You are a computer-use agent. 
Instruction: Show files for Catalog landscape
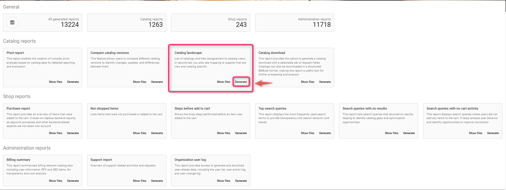(x=223, y=82)
